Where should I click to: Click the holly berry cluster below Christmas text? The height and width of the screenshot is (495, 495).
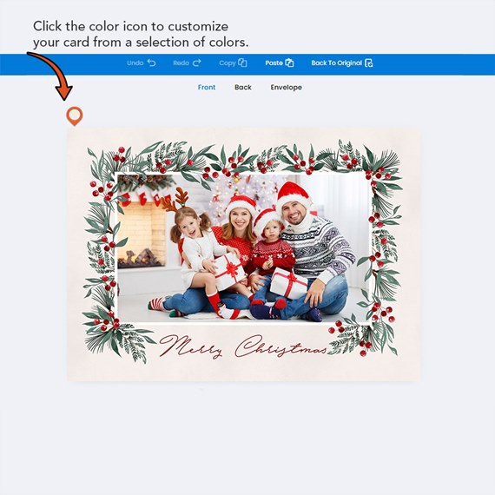[364, 347]
